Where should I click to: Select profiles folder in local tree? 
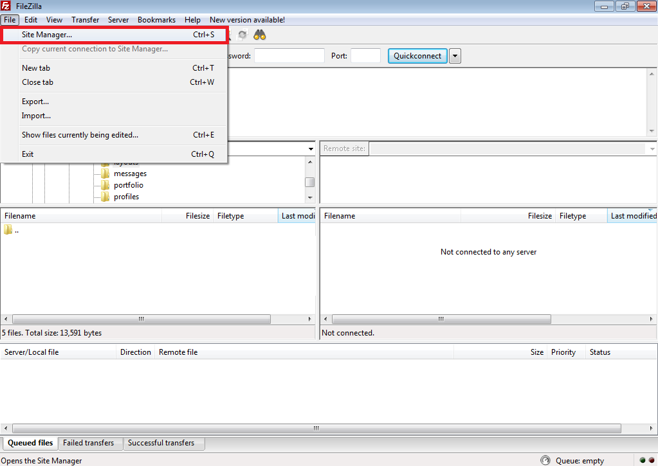pos(126,197)
